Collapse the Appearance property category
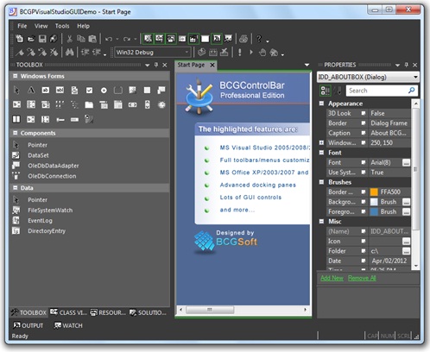430x352 pixels. tap(321, 104)
